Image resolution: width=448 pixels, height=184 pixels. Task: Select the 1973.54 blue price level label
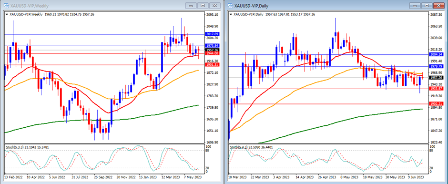click(x=212, y=46)
